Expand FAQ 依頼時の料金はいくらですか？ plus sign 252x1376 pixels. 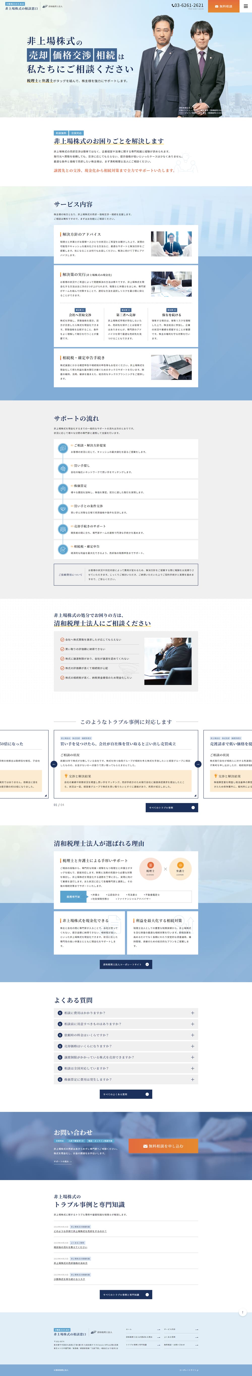click(192, 1035)
